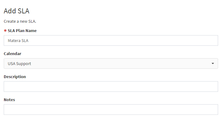
Task: Click the Calendar field label
Action: pyautogui.click(x=12, y=54)
